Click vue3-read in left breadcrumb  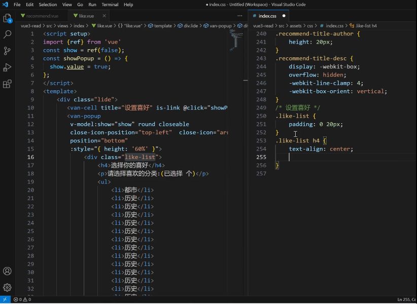tap(31, 26)
